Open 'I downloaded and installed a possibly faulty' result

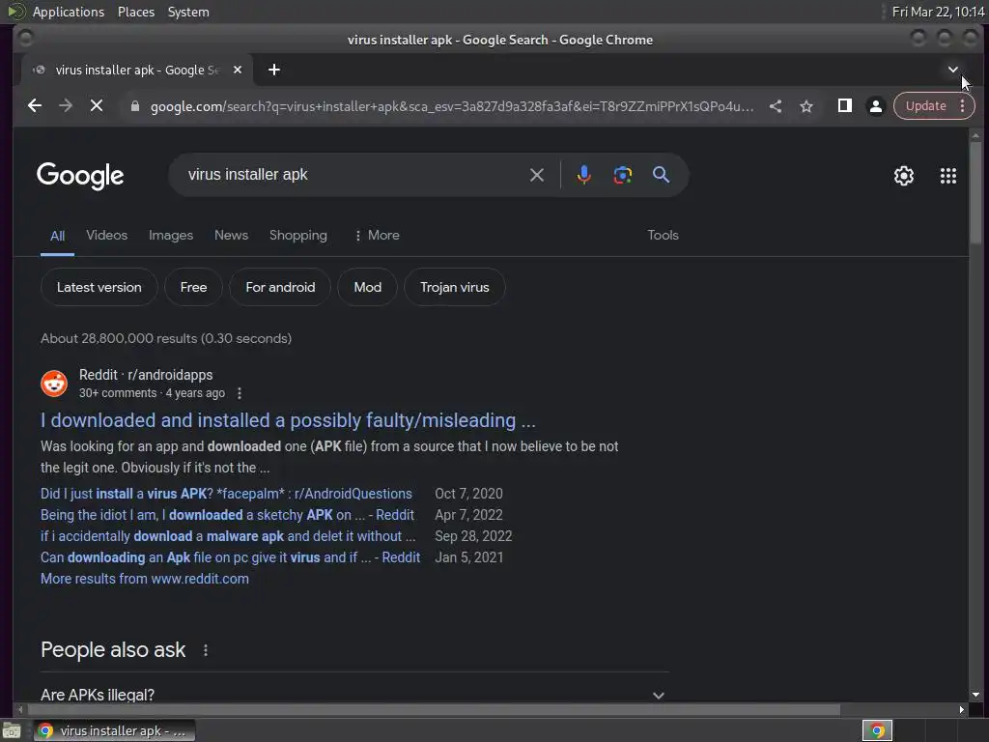click(x=288, y=421)
